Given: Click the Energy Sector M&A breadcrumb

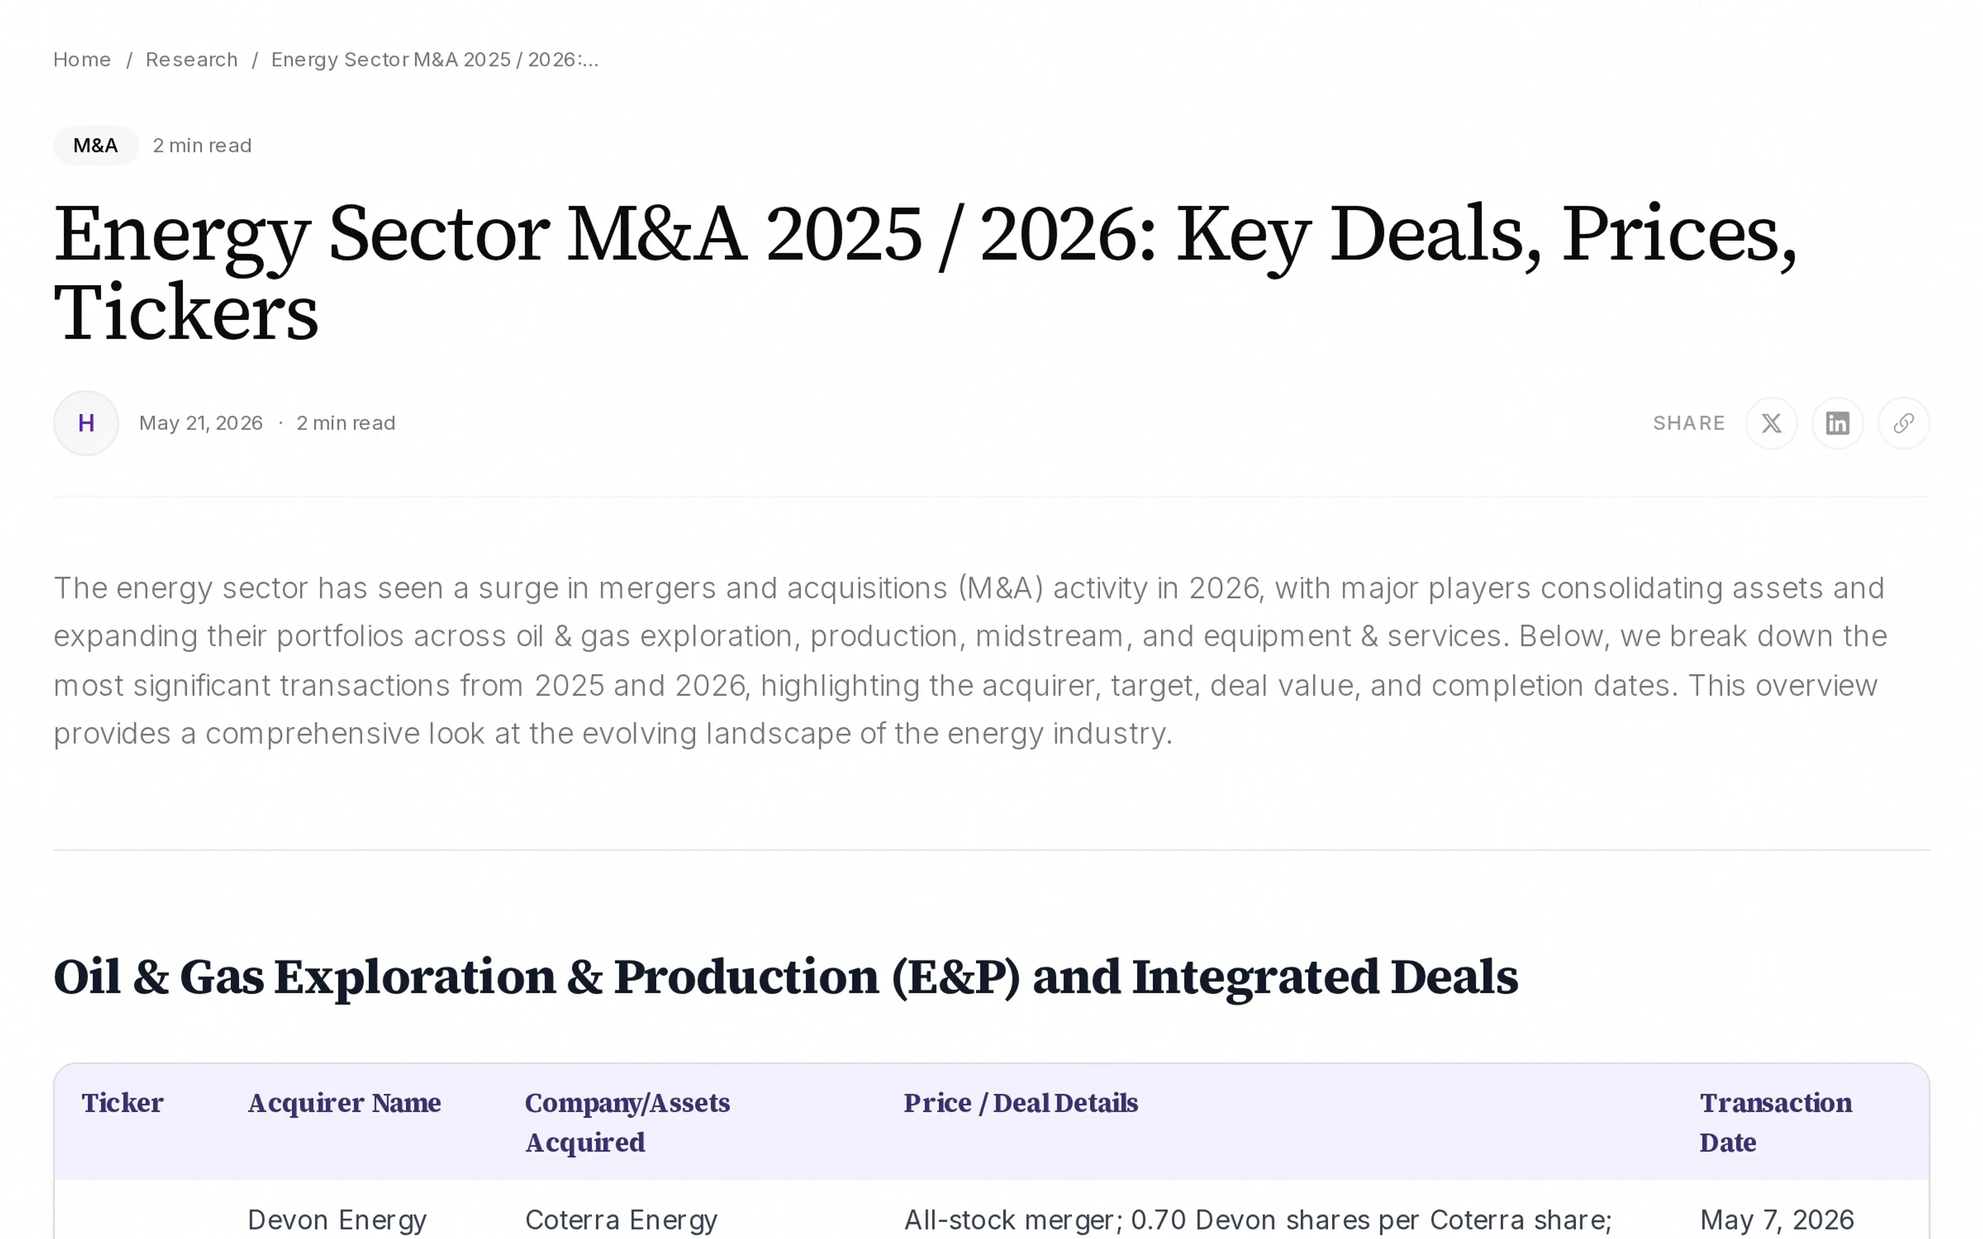Looking at the screenshot, I should [x=435, y=60].
